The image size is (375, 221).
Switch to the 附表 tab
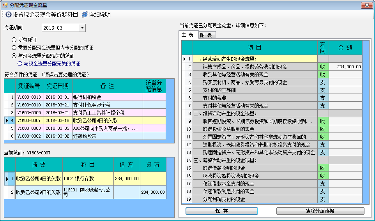tap(207, 35)
